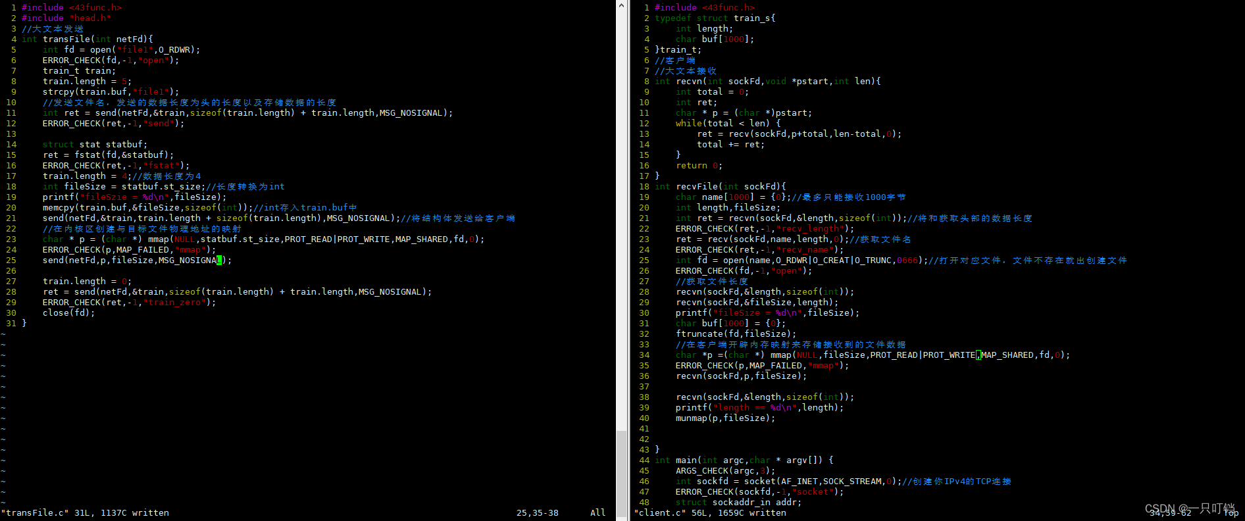The height and width of the screenshot is (521, 1245).
Task: Click the ret = recv(sockFd,p+total,len-total,0) line
Action: point(799,134)
